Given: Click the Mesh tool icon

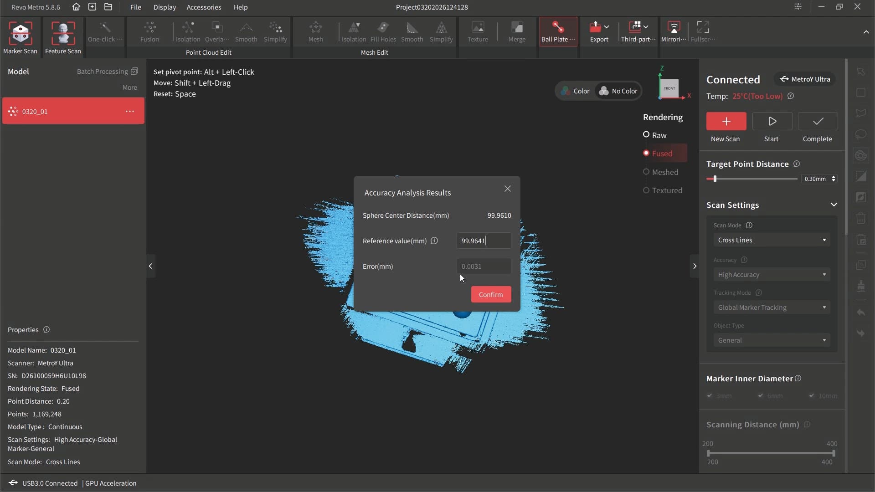Looking at the screenshot, I should click(315, 28).
